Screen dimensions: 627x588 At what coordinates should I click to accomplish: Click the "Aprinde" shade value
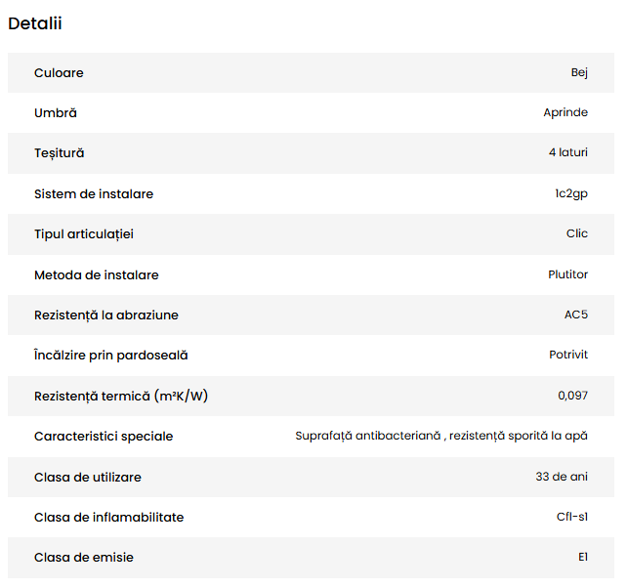point(565,113)
